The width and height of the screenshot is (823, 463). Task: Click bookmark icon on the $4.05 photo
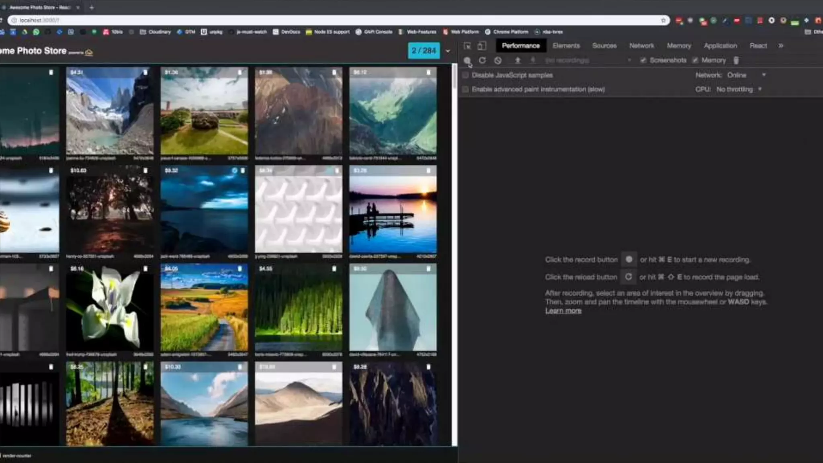coord(240,268)
